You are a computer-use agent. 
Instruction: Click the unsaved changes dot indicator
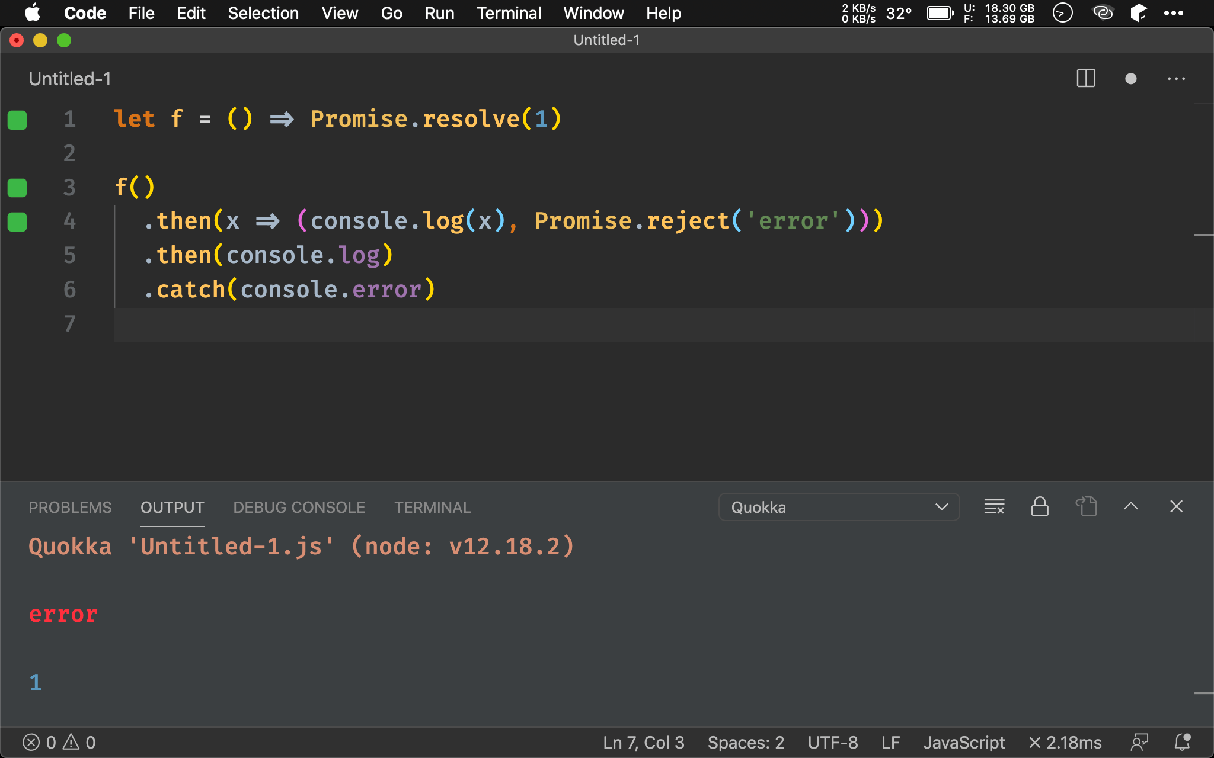coord(1131,79)
